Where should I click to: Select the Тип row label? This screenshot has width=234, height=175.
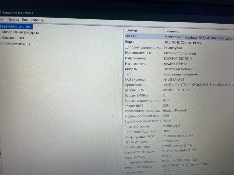[x=128, y=74]
